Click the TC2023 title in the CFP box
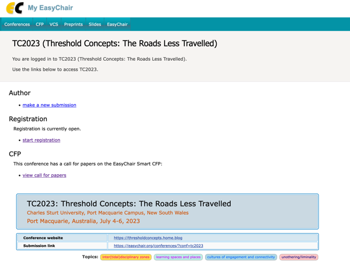This screenshot has width=350, height=273. click(129, 204)
